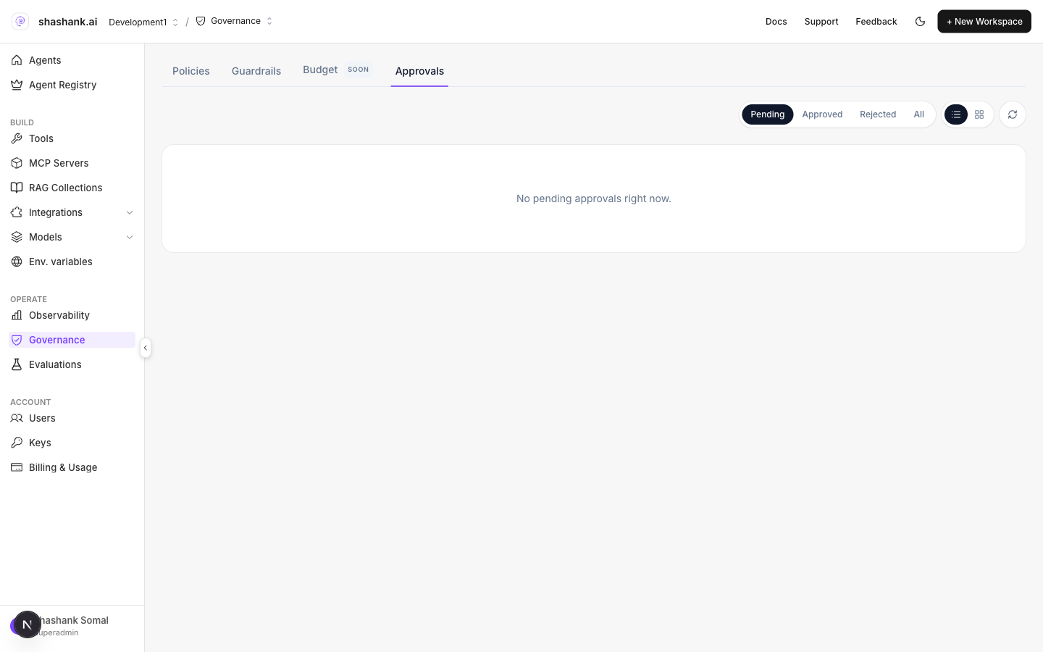
Task: Open Docs link
Action: click(776, 22)
